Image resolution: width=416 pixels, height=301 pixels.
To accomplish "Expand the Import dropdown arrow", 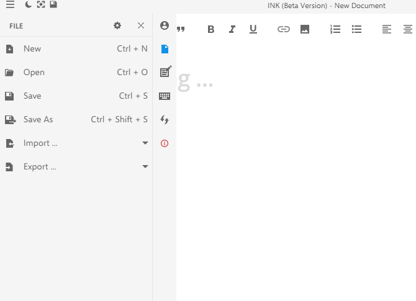I will (x=145, y=143).
